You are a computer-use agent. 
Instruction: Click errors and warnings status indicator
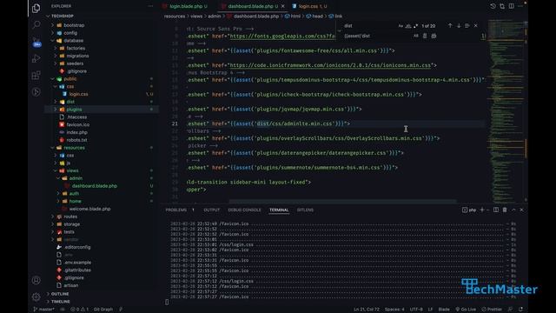pyautogui.click(x=79, y=310)
